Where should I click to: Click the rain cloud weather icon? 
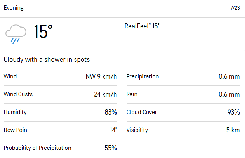point(16,34)
